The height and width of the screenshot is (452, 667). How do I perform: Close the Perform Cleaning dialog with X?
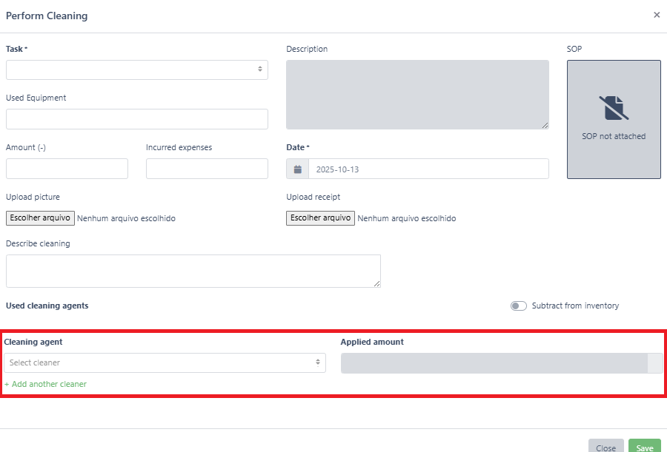click(x=657, y=15)
